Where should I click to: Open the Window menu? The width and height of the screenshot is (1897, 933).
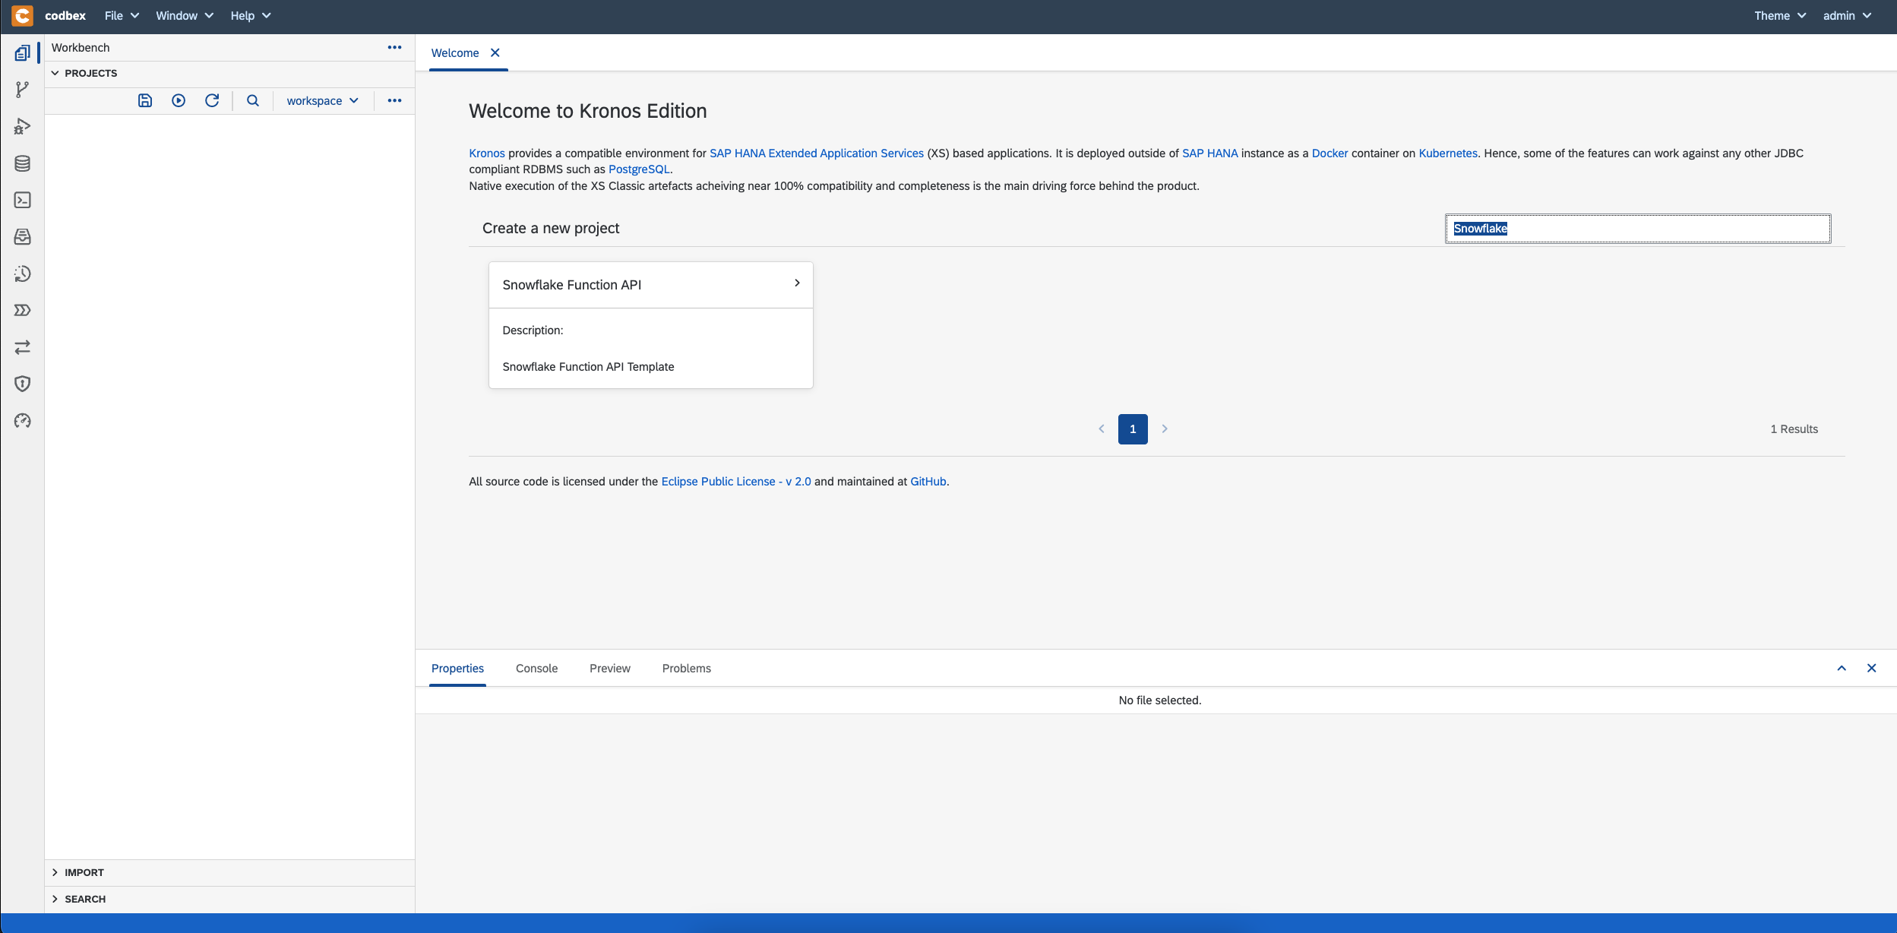185,15
